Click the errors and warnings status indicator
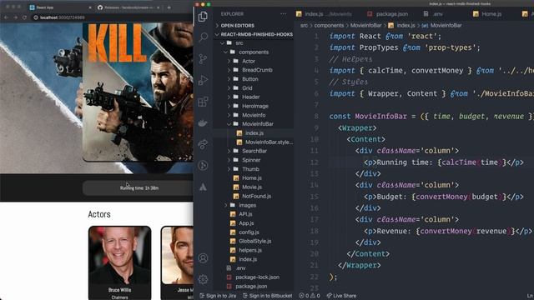Image resolution: width=534 pixels, height=300 pixels. click(310, 296)
